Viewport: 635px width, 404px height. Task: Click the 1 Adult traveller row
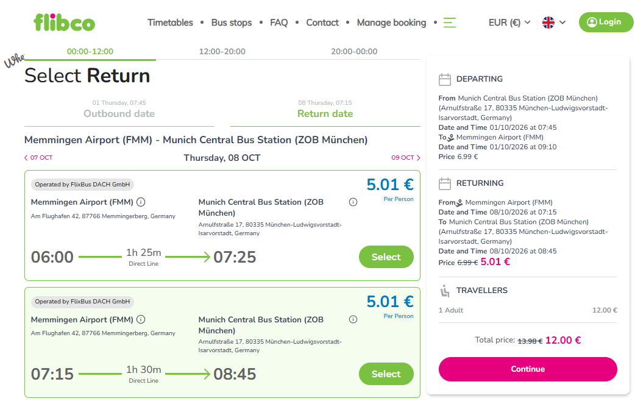coord(528,311)
